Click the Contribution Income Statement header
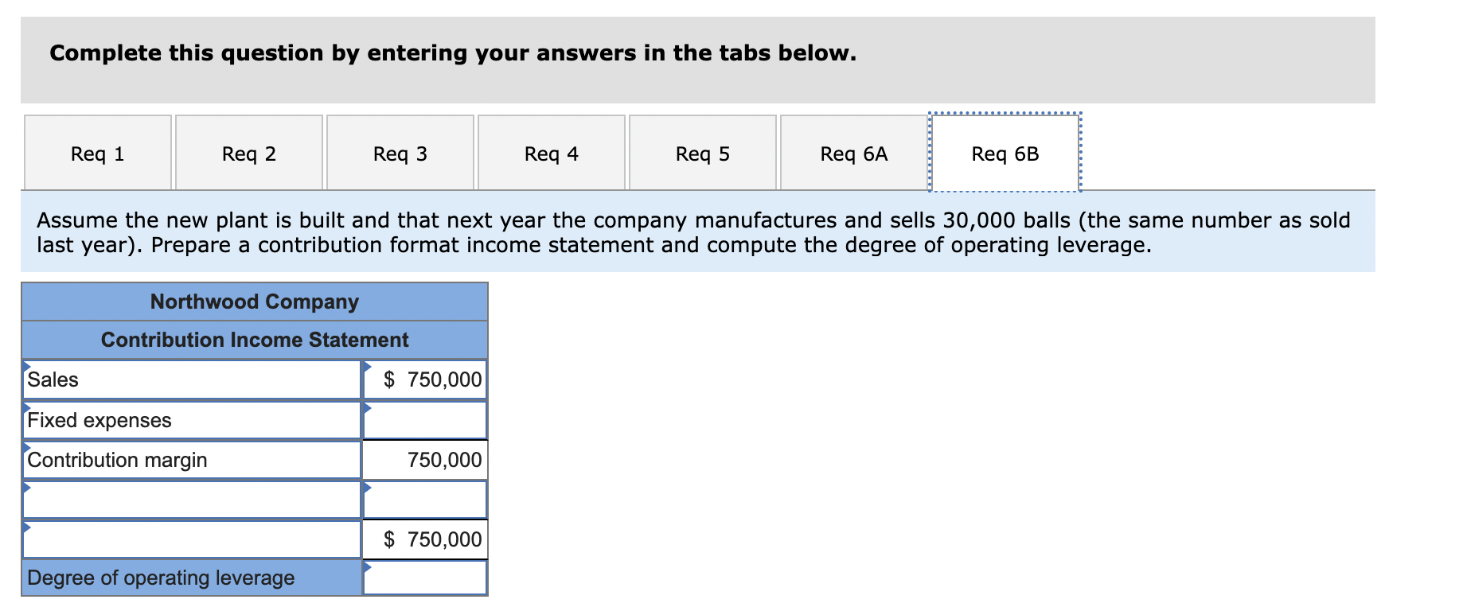Image resolution: width=1463 pixels, height=611 pixels. coord(255,340)
